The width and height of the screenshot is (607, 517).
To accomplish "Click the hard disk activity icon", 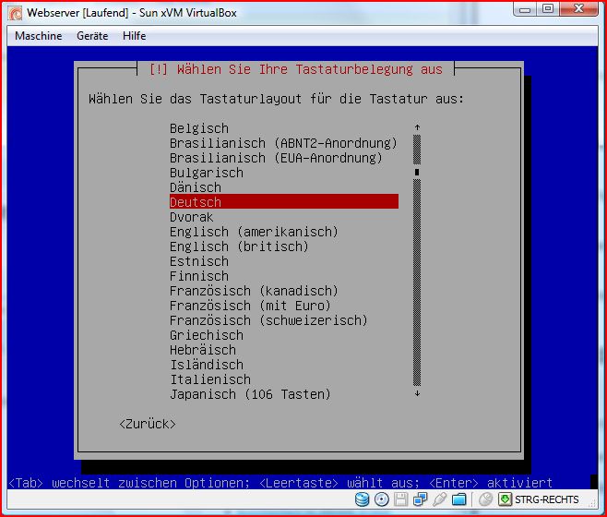I will click(363, 499).
